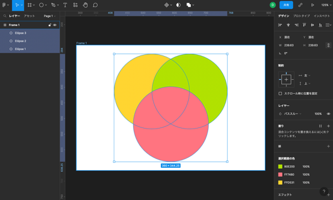Select Ellipse 3 layer
This screenshot has width=333, height=200.
coord(30,33)
